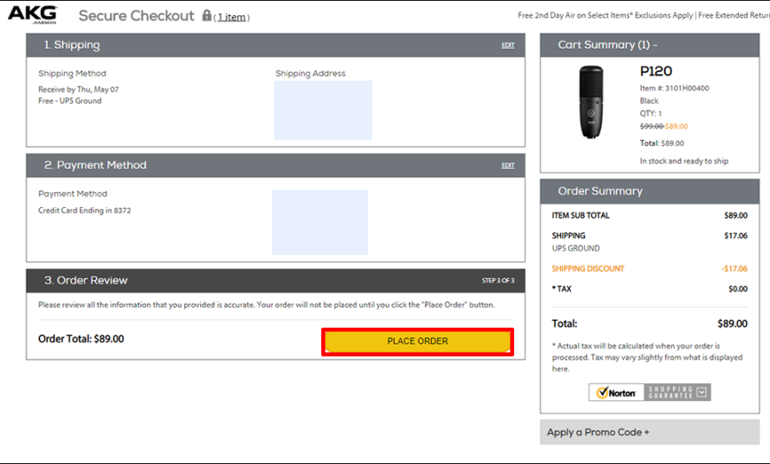Click the 'SHIPPING DISCOUNT' label
This screenshot has width=770, height=464.
(588, 269)
